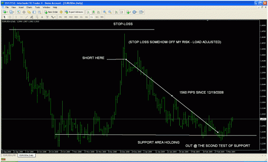Open the Profiles icon

point(11,12)
